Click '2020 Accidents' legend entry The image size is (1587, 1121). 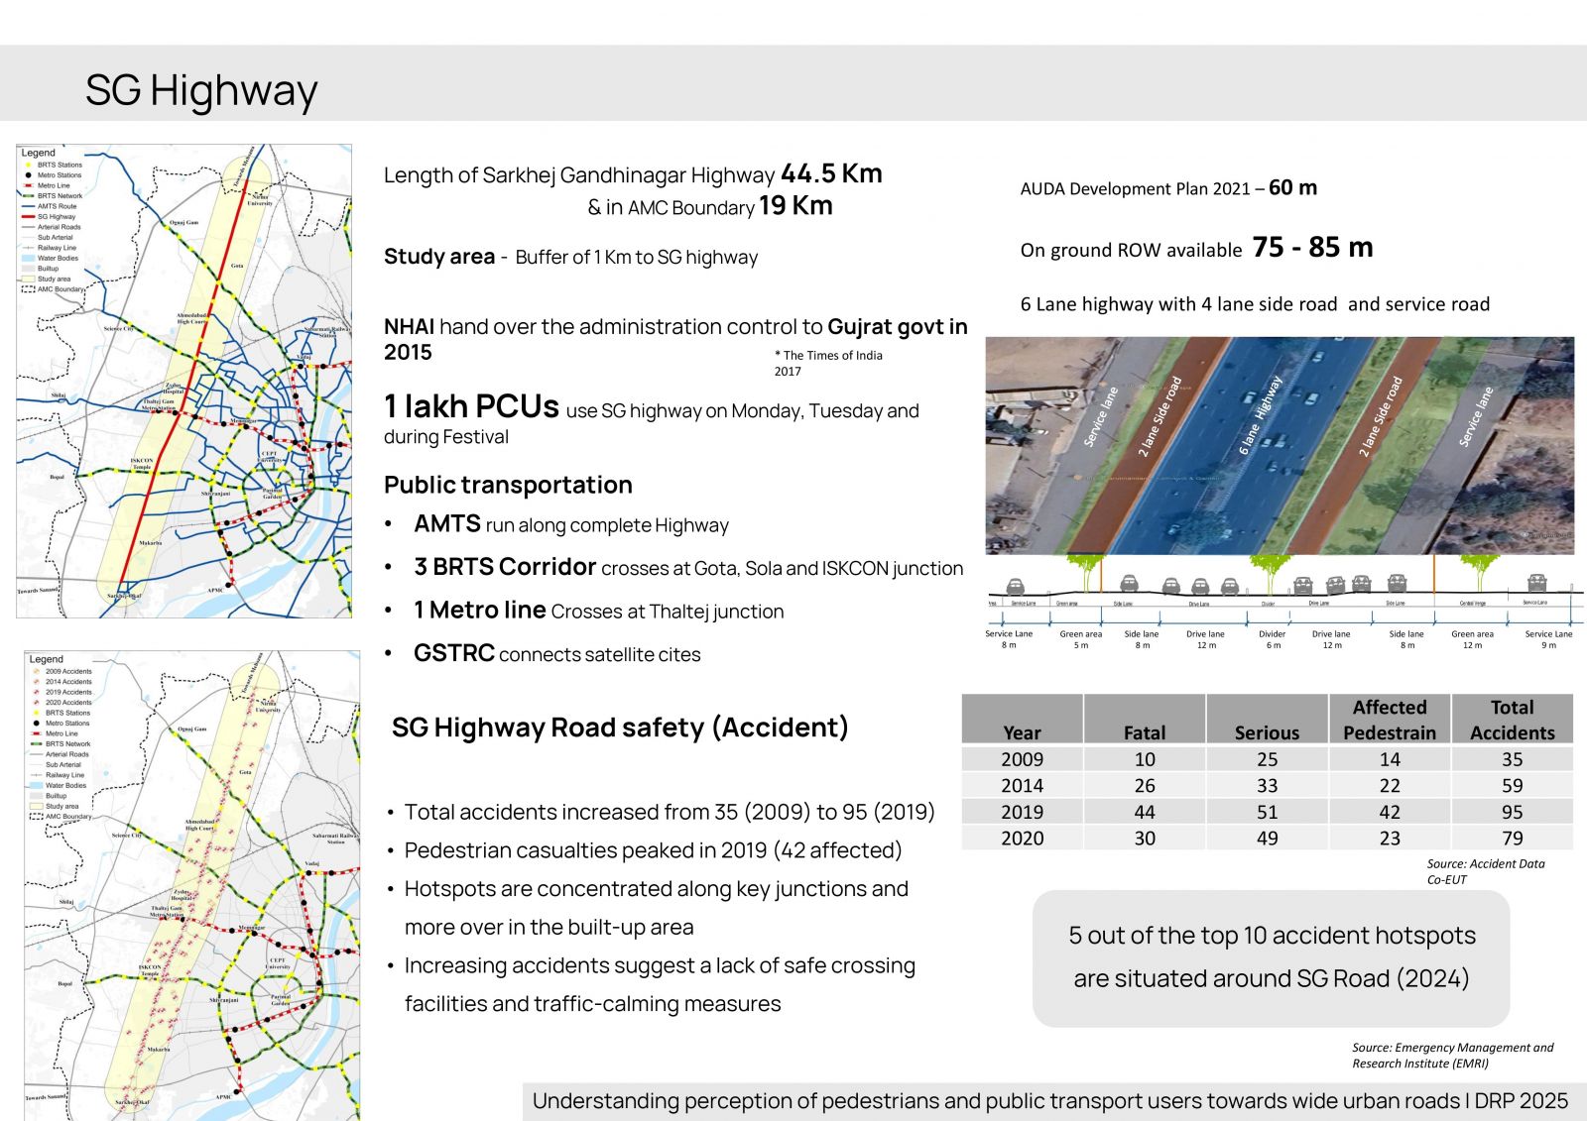click(x=61, y=702)
